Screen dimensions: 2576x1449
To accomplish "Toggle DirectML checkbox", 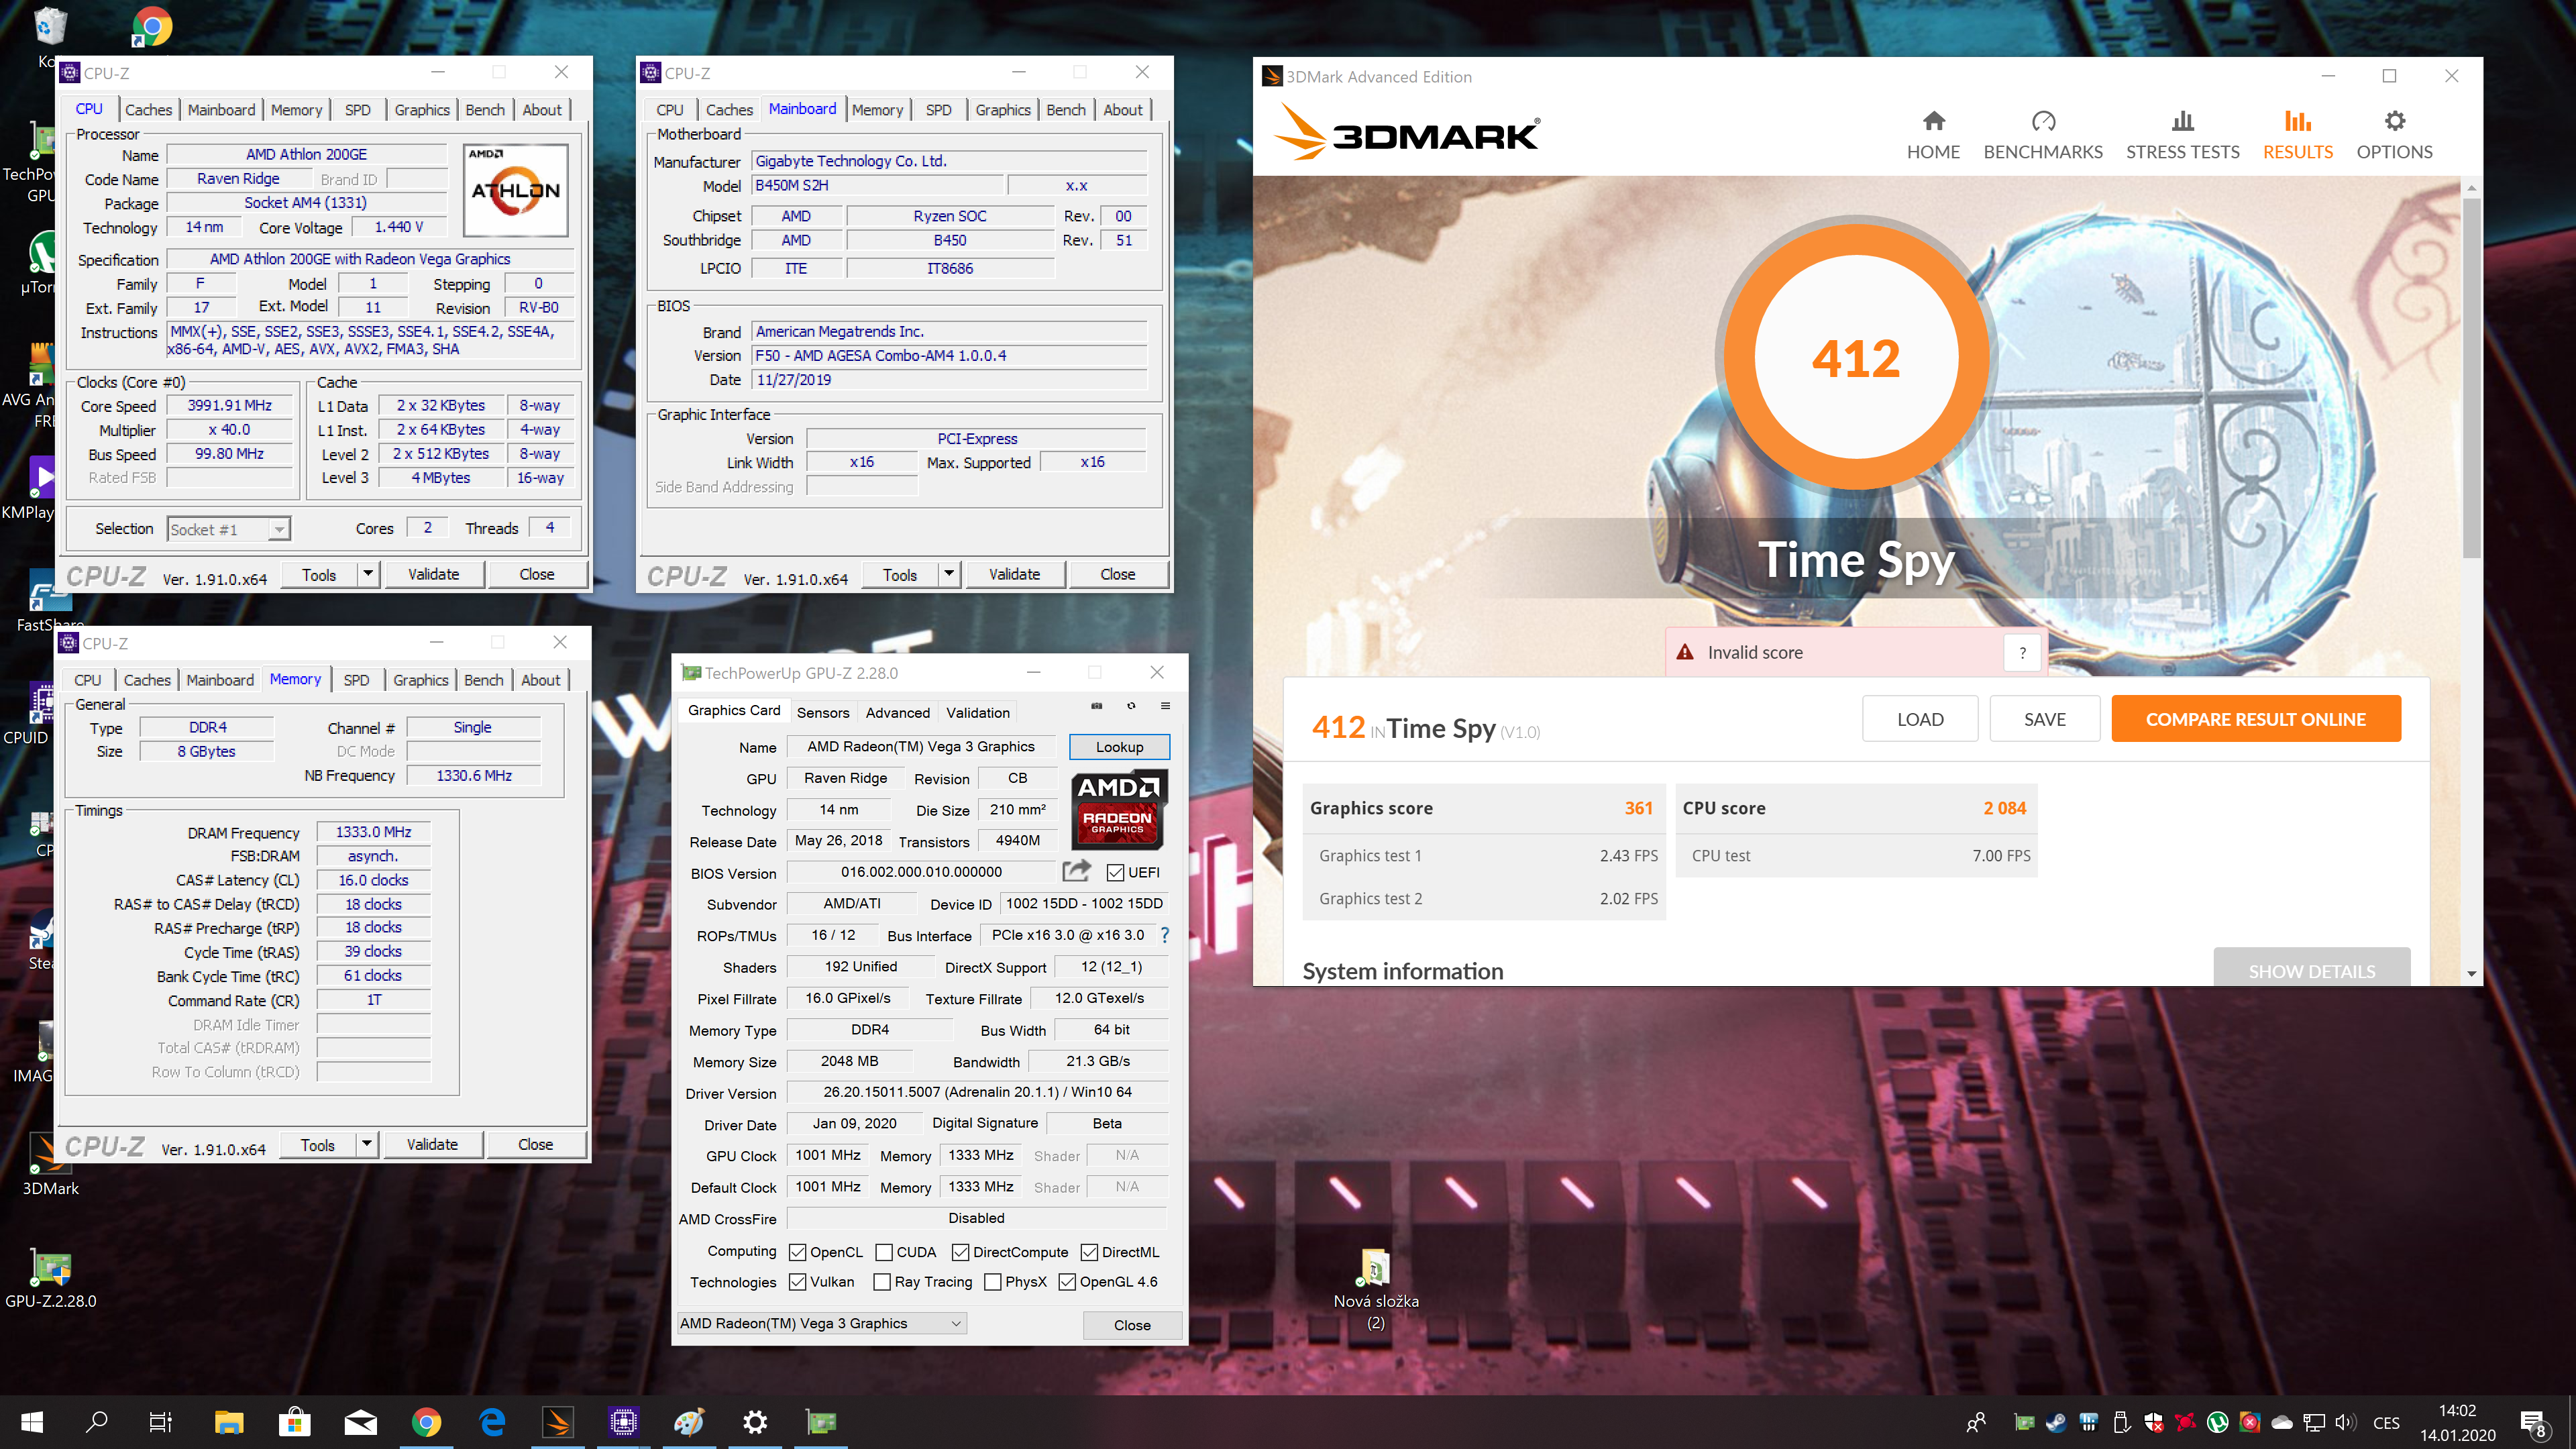I will coord(1090,1252).
